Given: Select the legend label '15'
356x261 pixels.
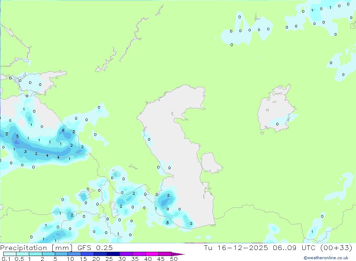Looking at the screenshot, I should tap(83, 259).
